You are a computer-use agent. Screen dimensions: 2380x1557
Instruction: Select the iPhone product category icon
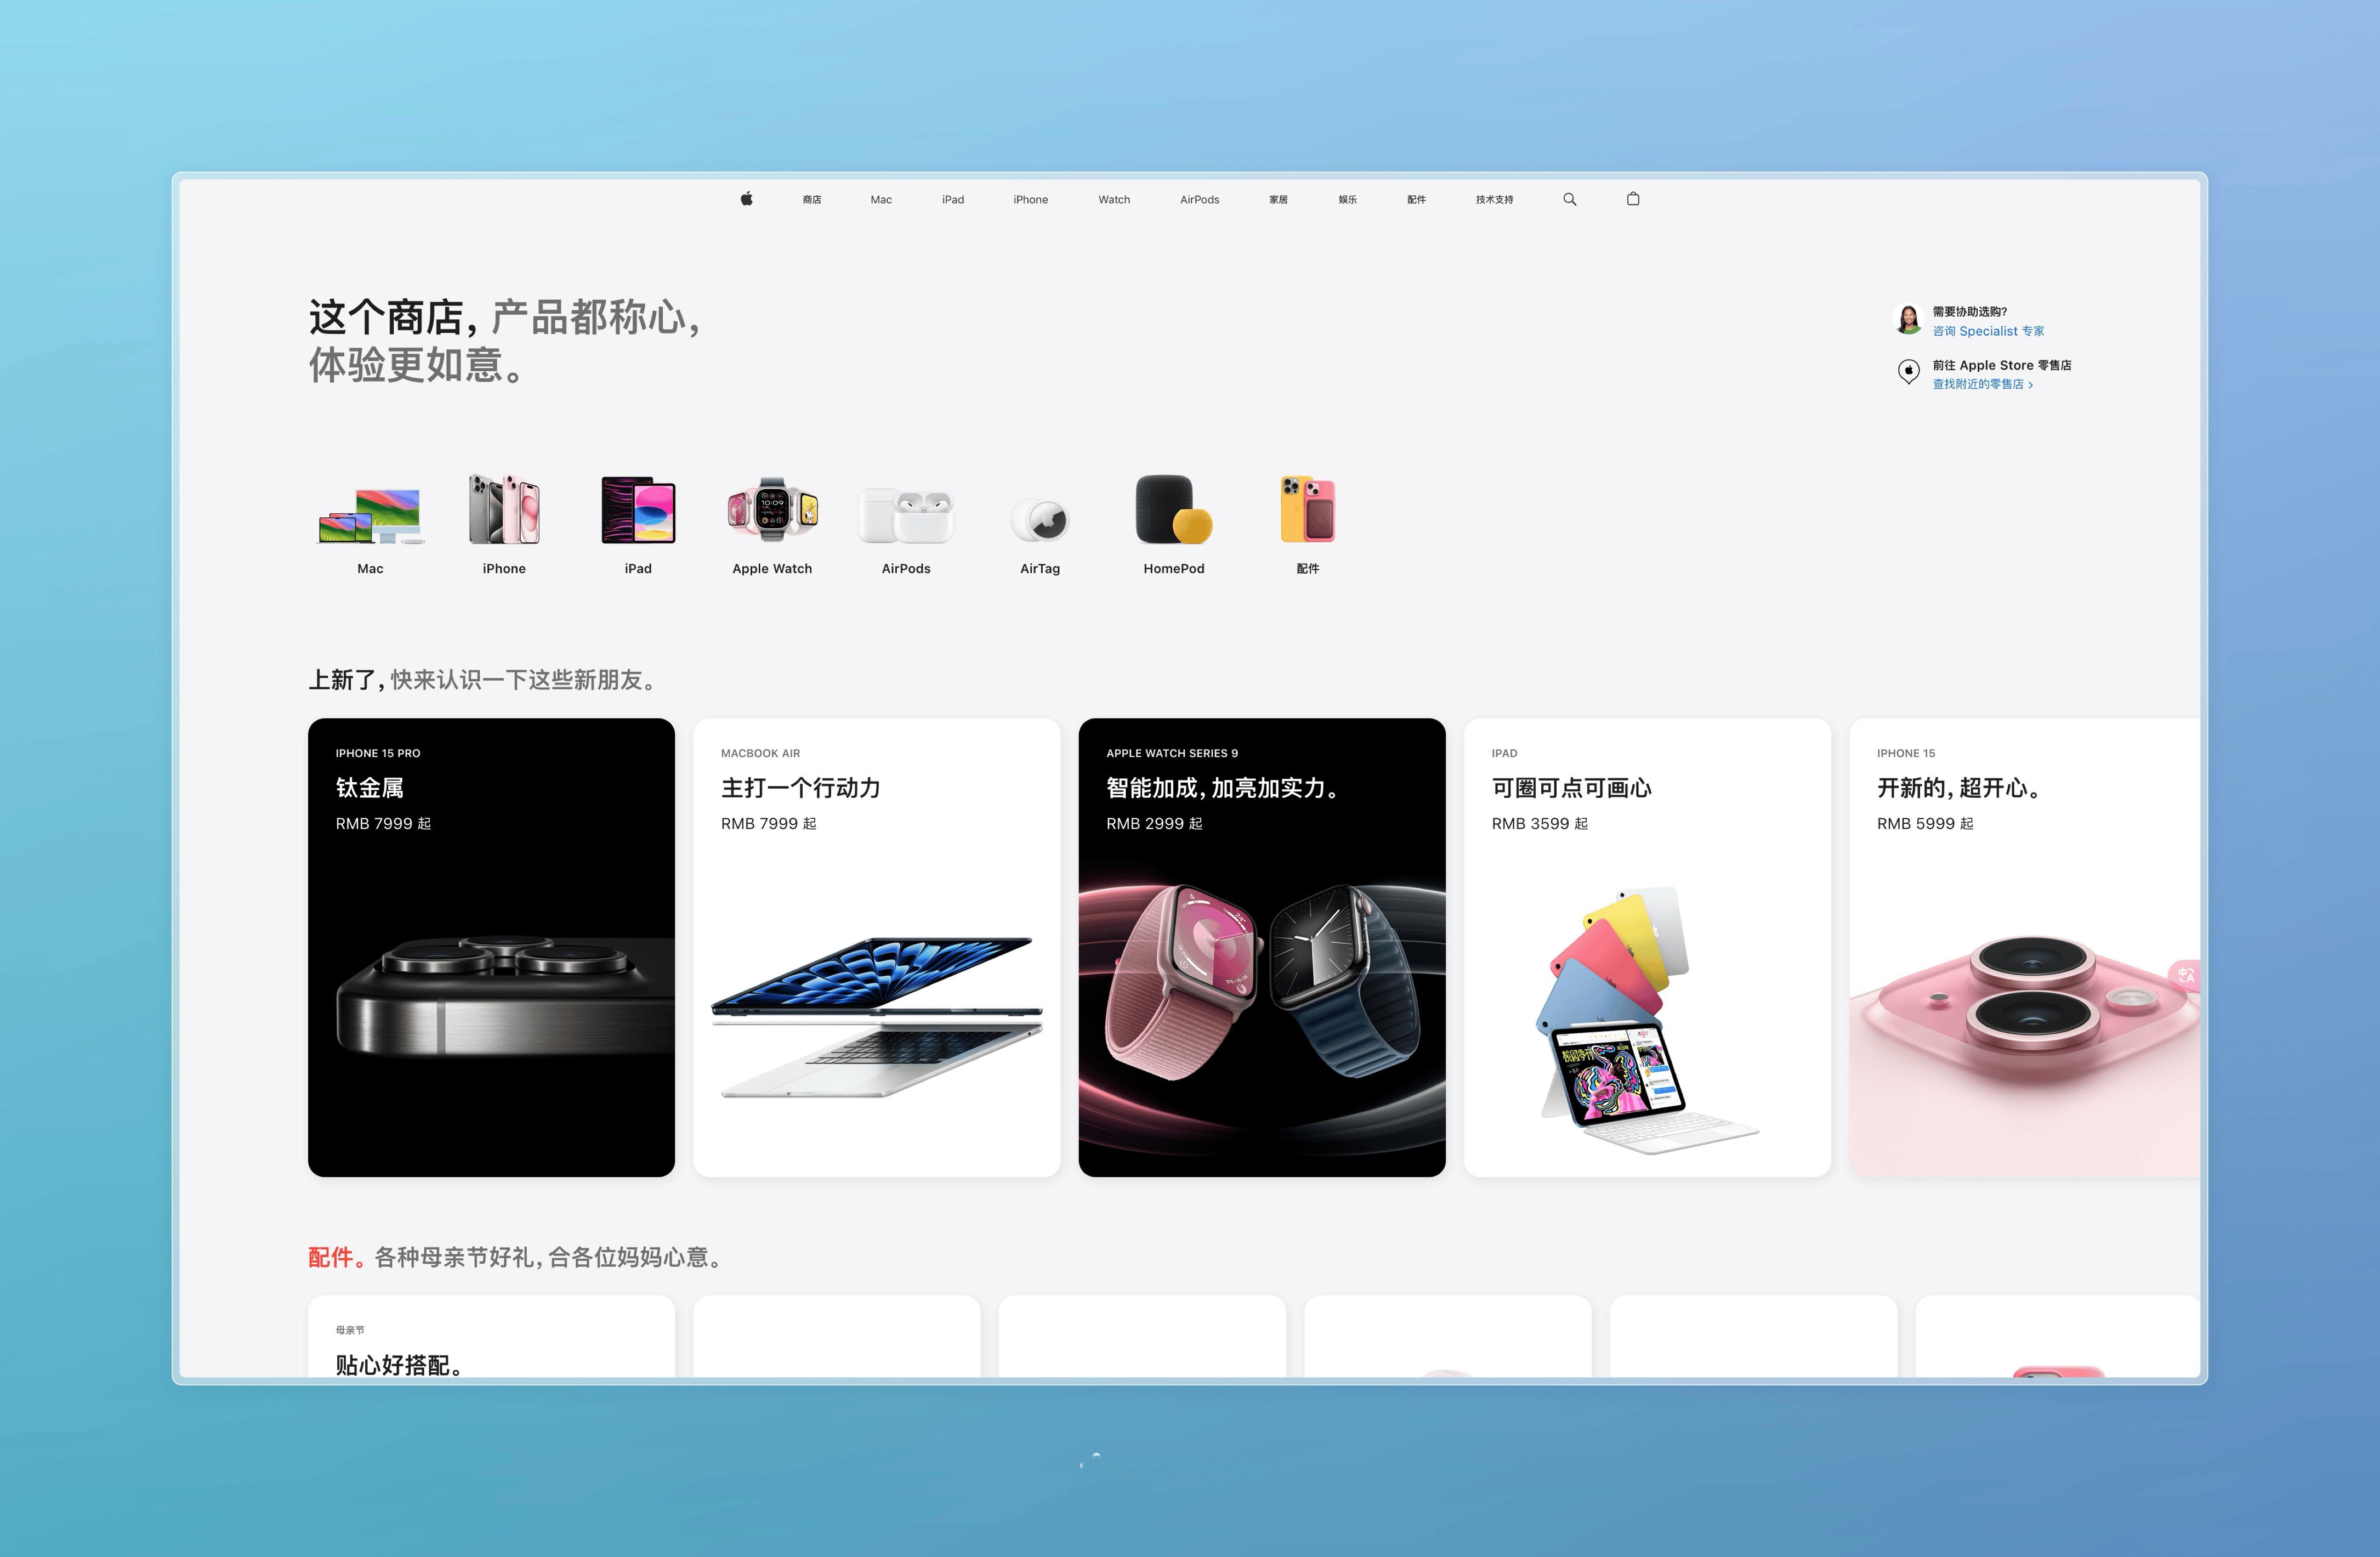pyautogui.click(x=504, y=509)
